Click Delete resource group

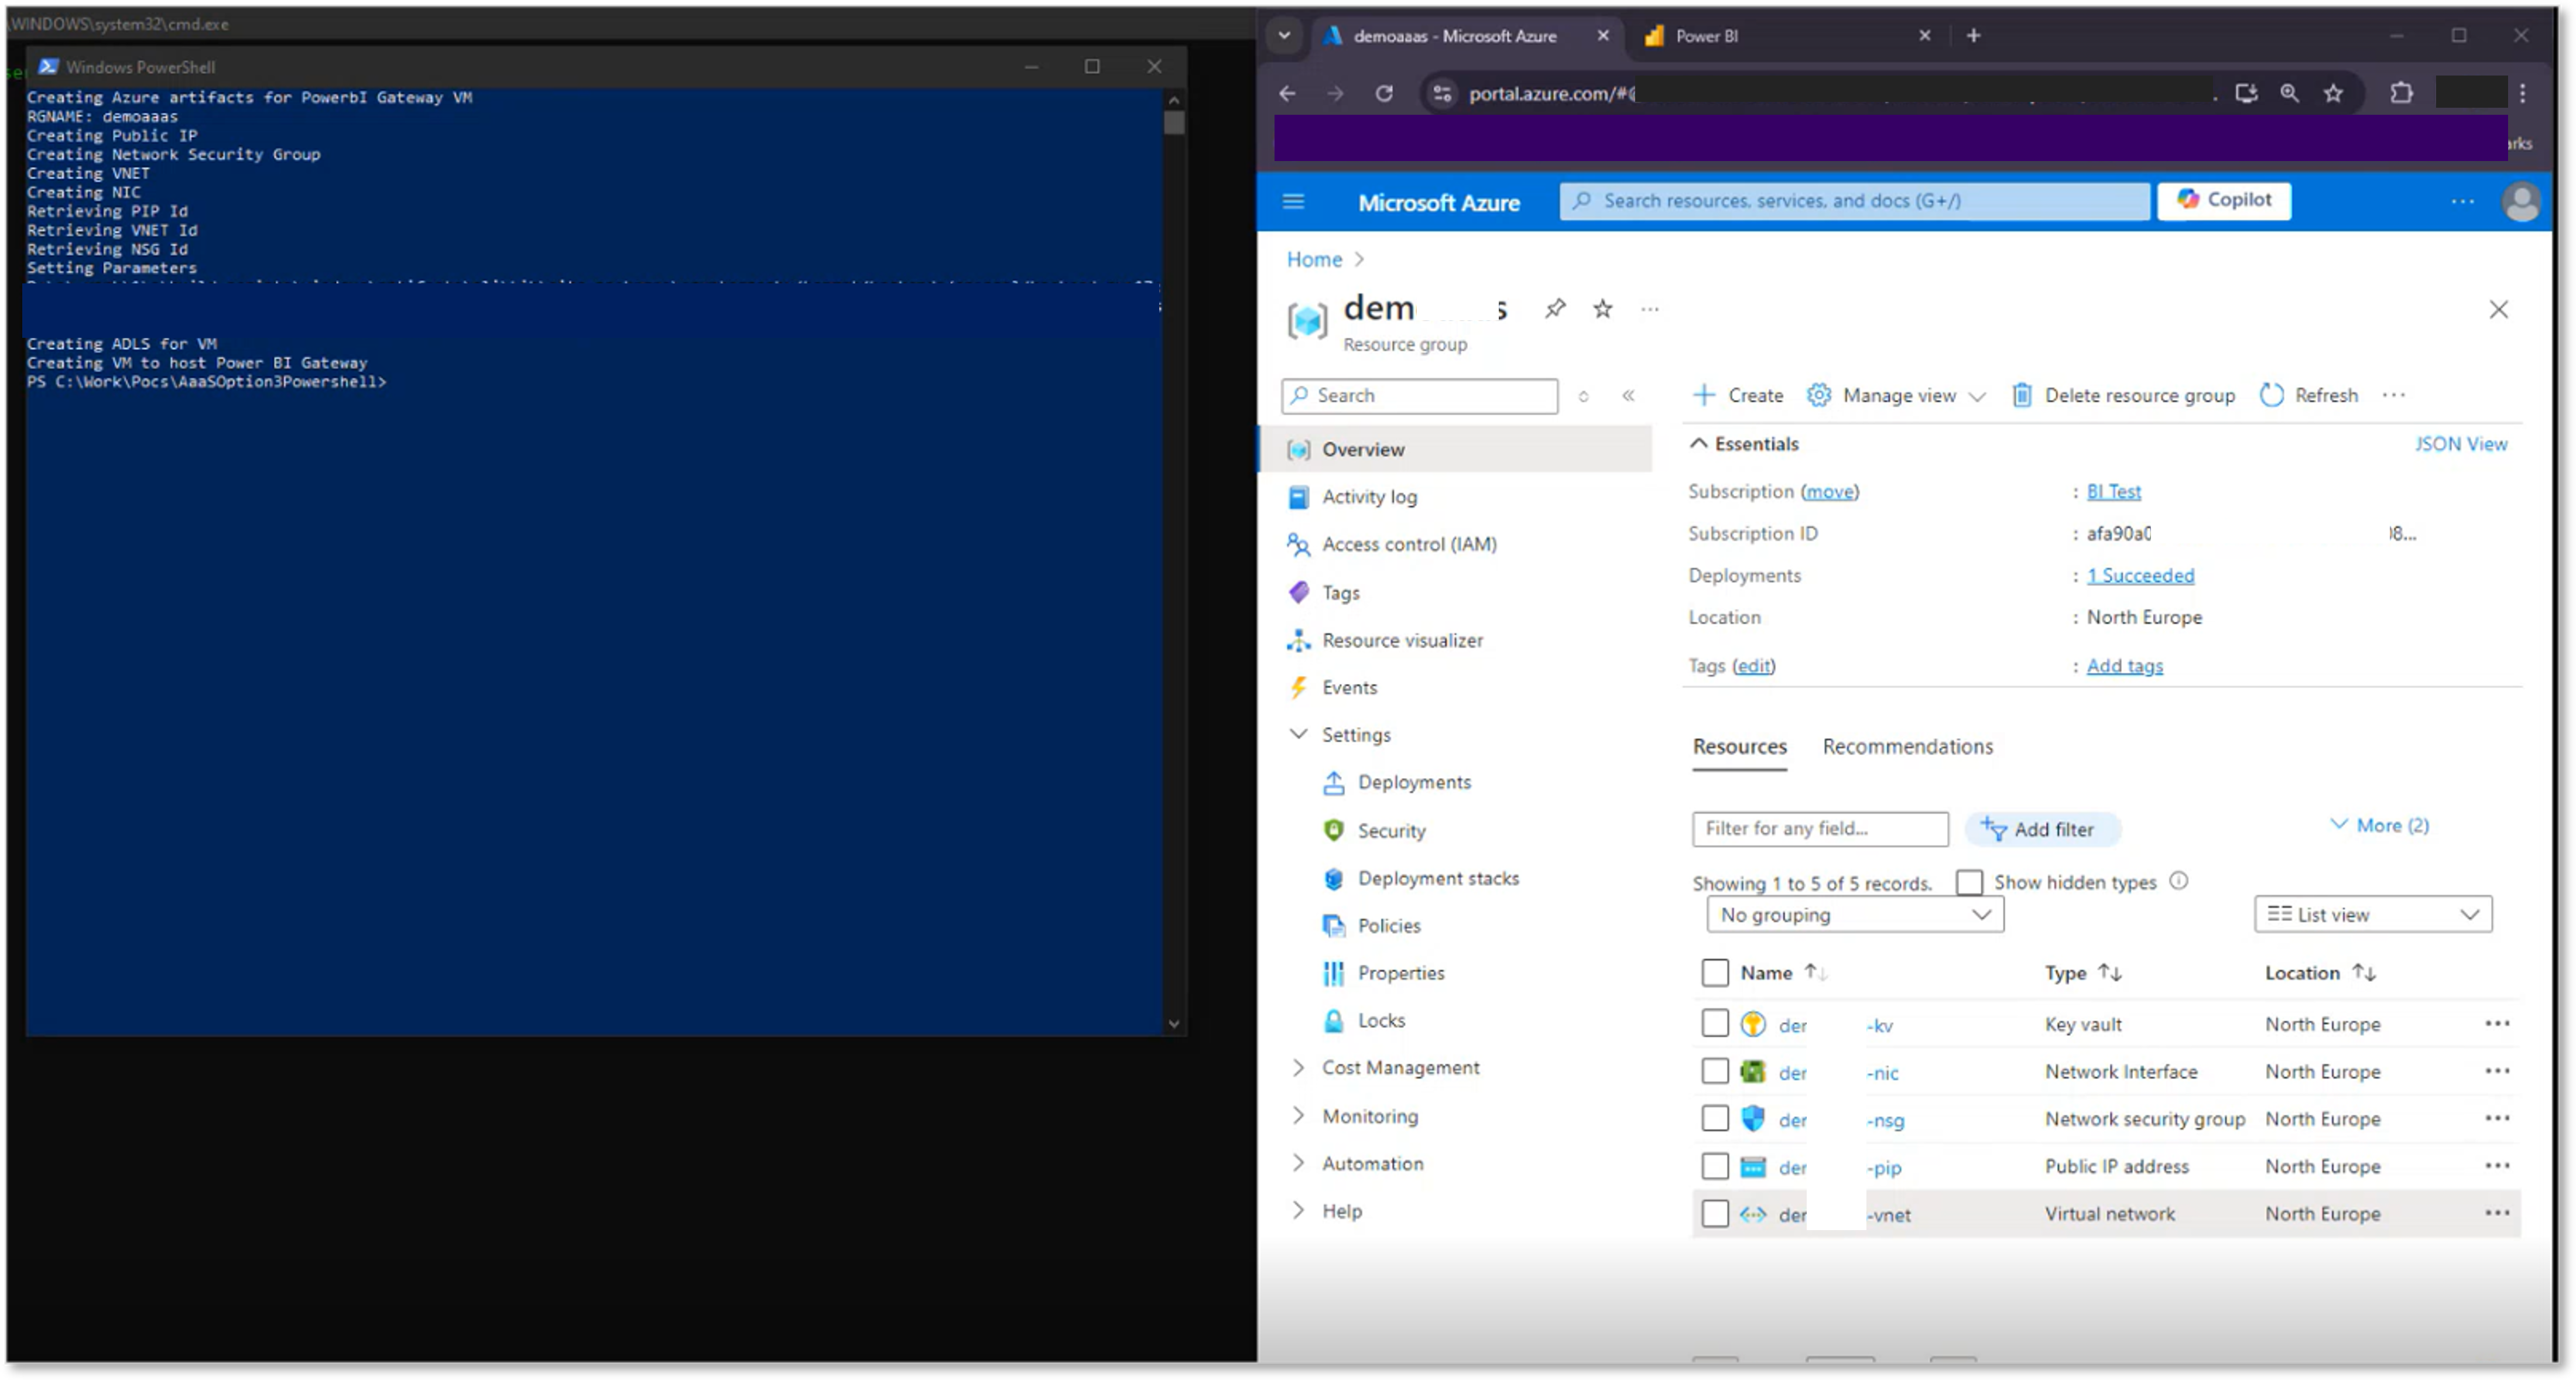coord(2123,396)
